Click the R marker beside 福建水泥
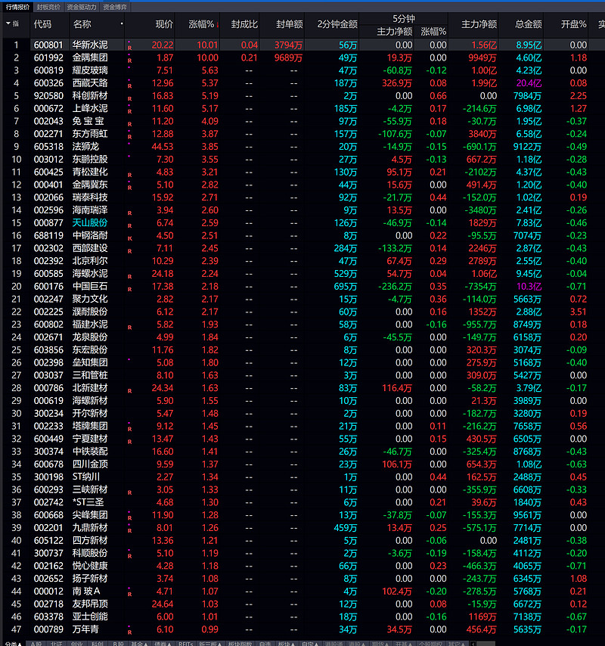The height and width of the screenshot is (646, 605). coord(130,328)
